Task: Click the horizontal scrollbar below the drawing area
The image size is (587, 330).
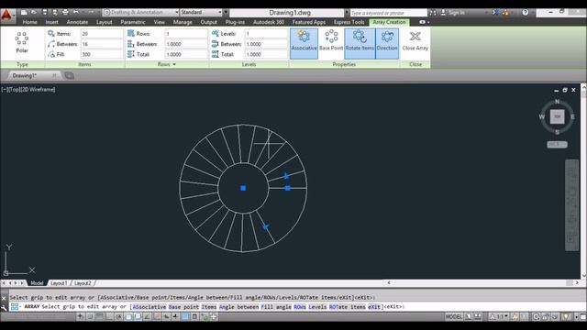Action: [x=483, y=283]
